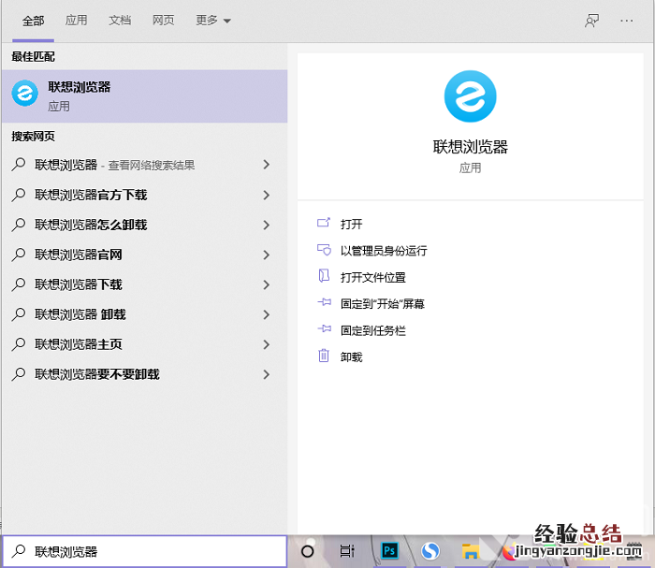The height and width of the screenshot is (568, 655).
Task: Open Task View from the taskbar
Action: pyautogui.click(x=347, y=551)
